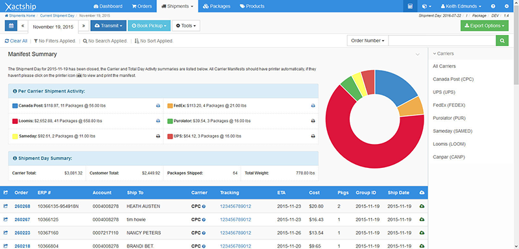Collapse the Carriers sidebar section
This screenshot has height=249, width=519.
(443, 53)
